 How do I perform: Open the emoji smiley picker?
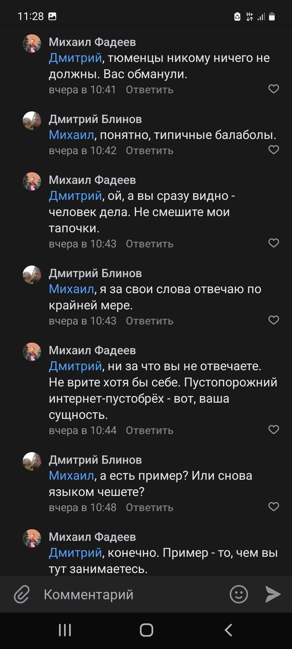(239, 594)
